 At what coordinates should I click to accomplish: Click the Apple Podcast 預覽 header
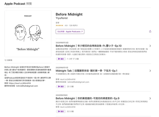(x=18, y=4)
